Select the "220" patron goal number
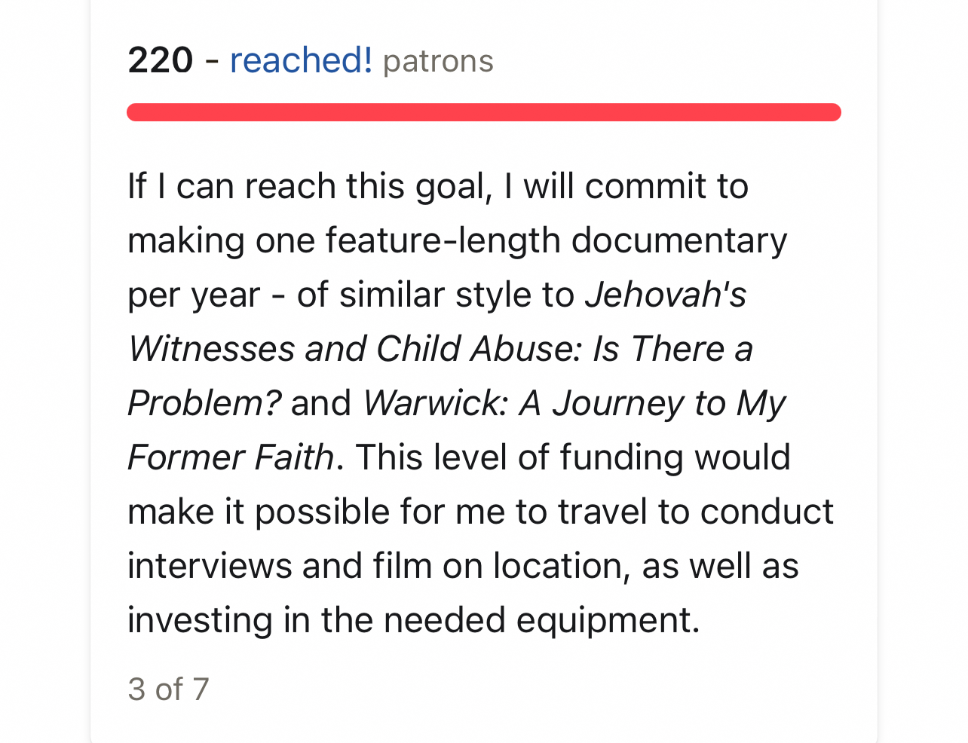968x743 pixels. coord(161,60)
